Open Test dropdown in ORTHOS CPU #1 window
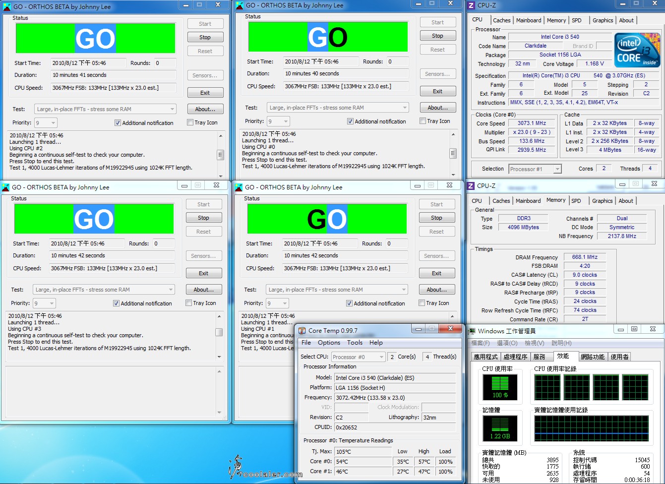665x484 pixels. (x=337, y=290)
